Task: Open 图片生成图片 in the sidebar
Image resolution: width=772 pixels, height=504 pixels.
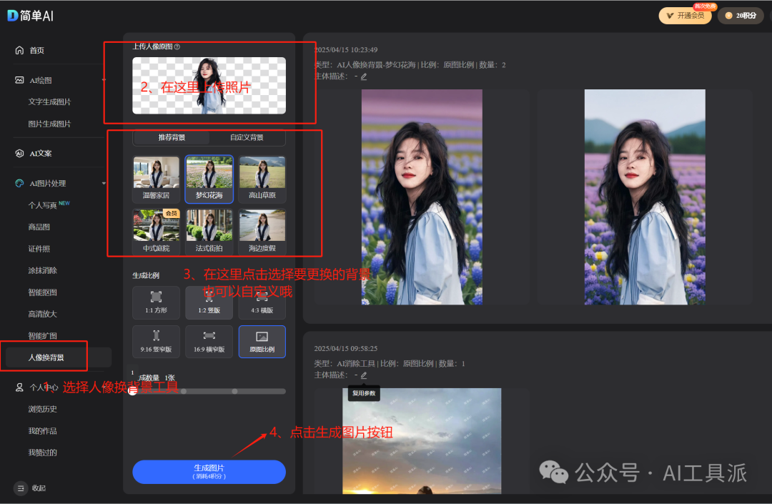Action: (49, 124)
